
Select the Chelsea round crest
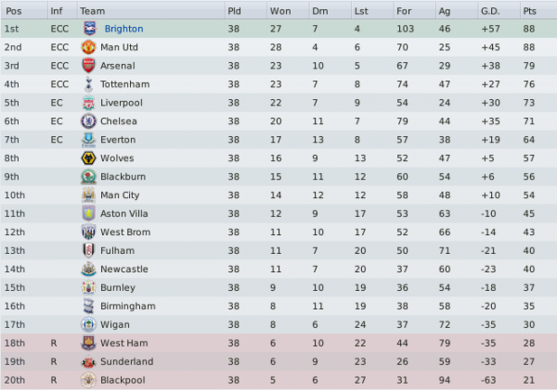(88, 121)
